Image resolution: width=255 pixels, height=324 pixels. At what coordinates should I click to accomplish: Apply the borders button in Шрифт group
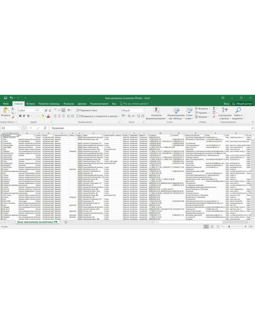[x=35, y=116]
